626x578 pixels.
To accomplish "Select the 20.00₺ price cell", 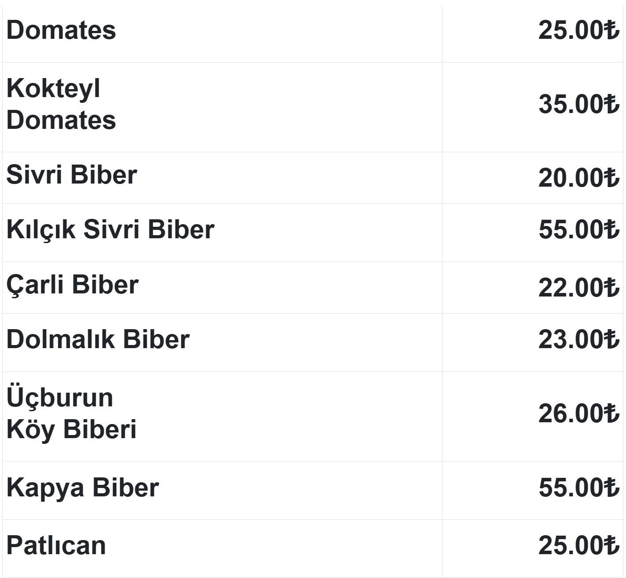I will tap(578, 178).
